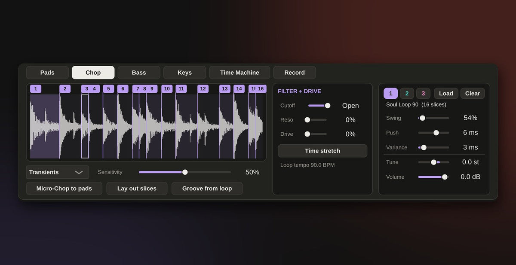
Task: Open the Bass tab
Action: [139, 73]
